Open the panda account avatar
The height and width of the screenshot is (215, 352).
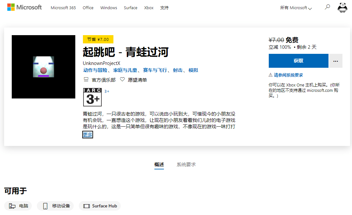tap(342, 8)
